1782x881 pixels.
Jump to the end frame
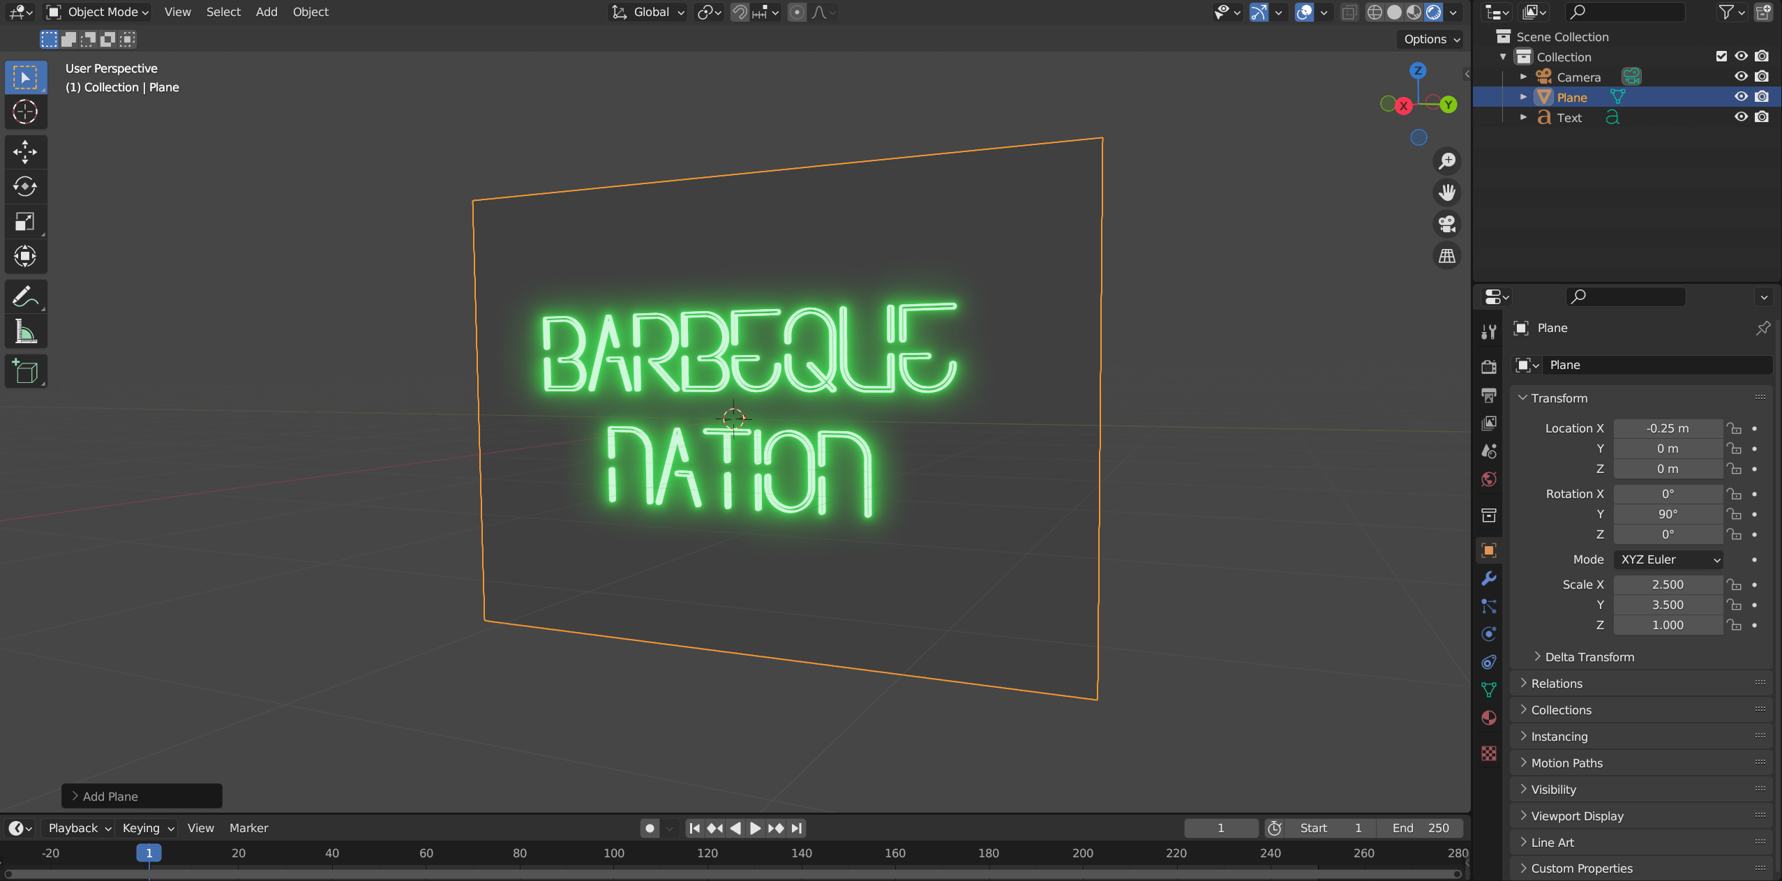tap(796, 828)
